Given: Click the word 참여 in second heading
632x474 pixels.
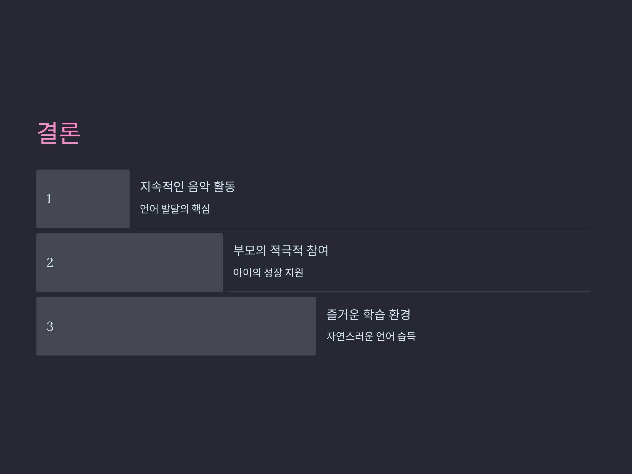Looking at the screenshot, I should tap(317, 250).
